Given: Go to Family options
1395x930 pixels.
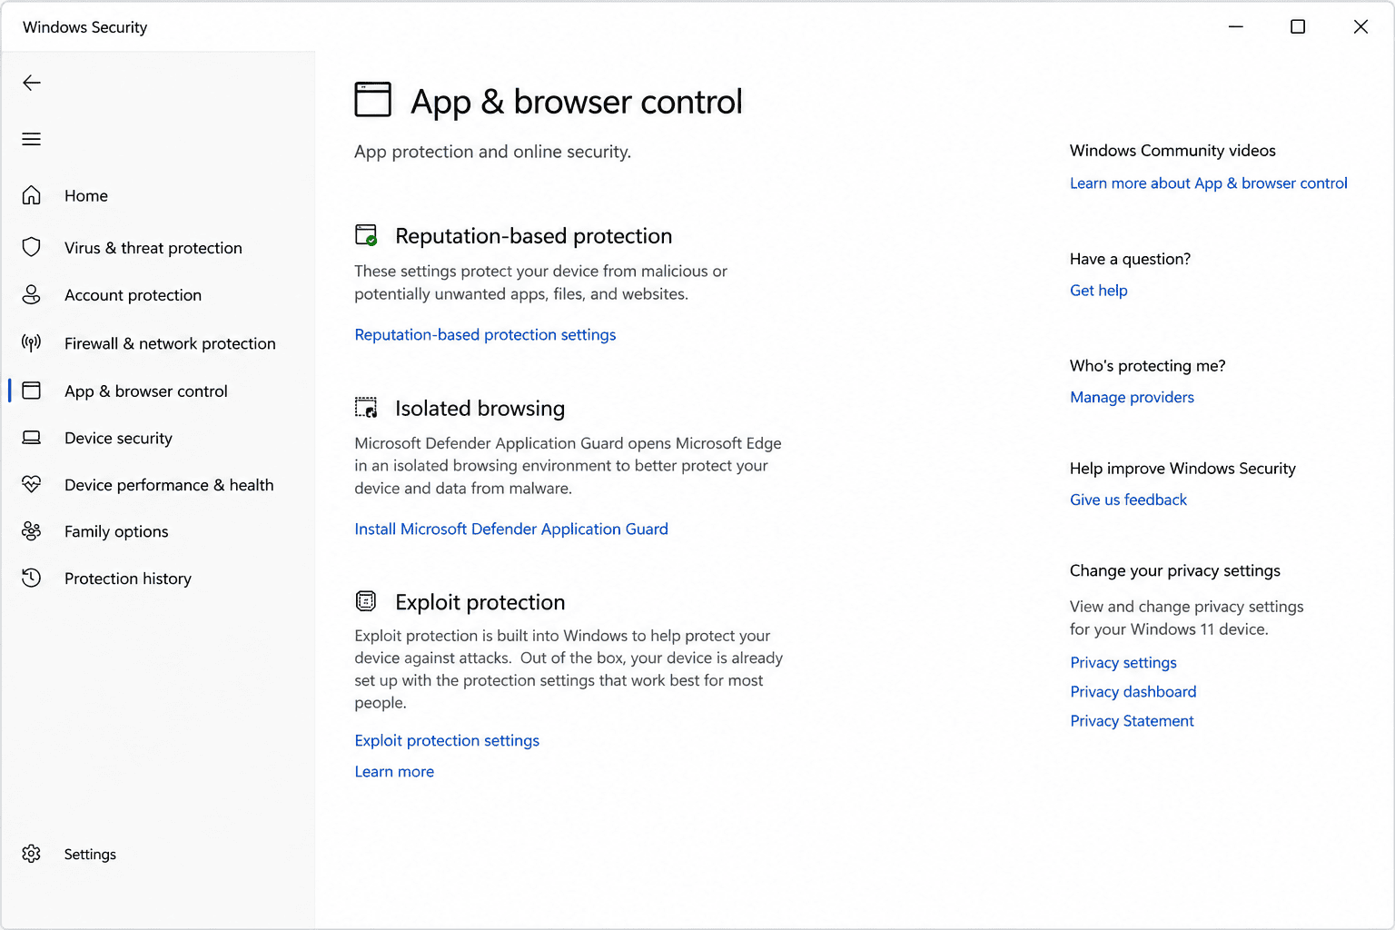Looking at the screenshot, I should point(116,531).
